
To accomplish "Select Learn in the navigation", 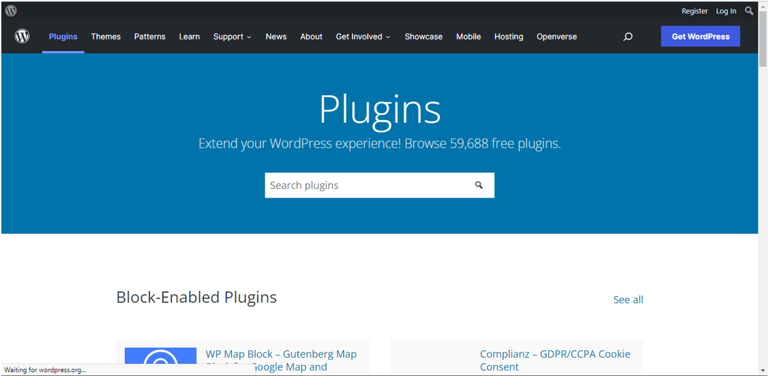I will 189,37.
